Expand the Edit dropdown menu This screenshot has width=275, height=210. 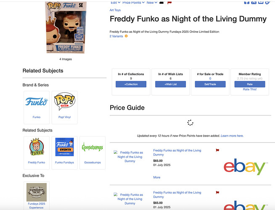click(x=115, y=3)
